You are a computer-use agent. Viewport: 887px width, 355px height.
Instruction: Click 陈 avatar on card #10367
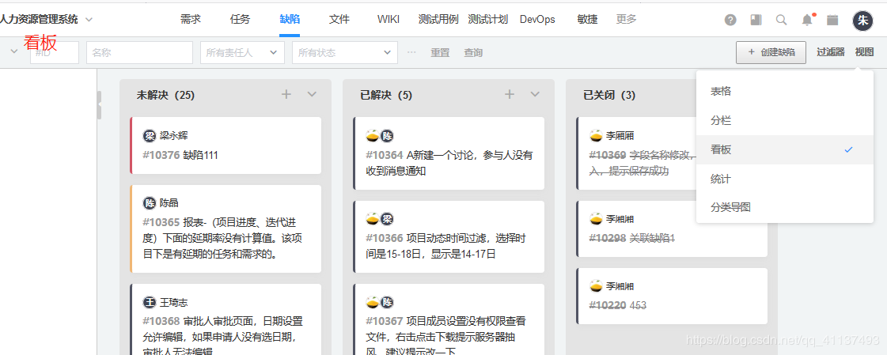tap(386, 303)
